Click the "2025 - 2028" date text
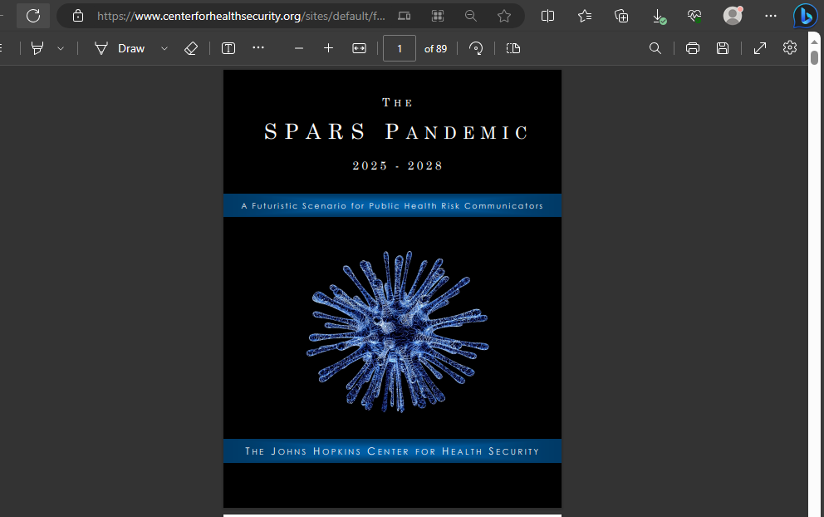Image resolution: width=824 pixels, height=517 pixels. click(397, 165)
